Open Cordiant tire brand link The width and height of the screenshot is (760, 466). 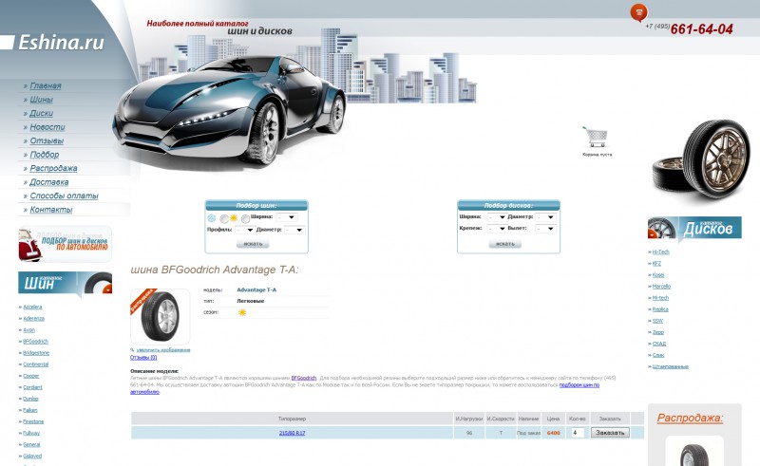click(32, 387)
